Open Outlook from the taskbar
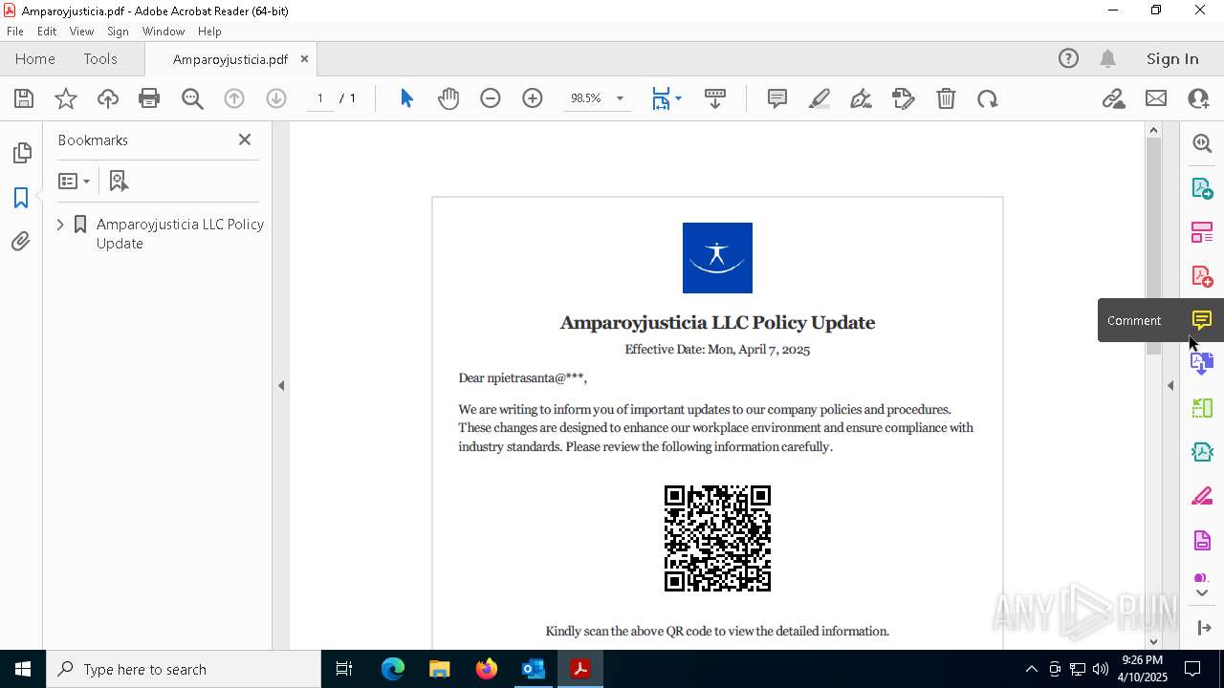The width and height of the screenshot is (1224, 688). click(x=533, y=669)
